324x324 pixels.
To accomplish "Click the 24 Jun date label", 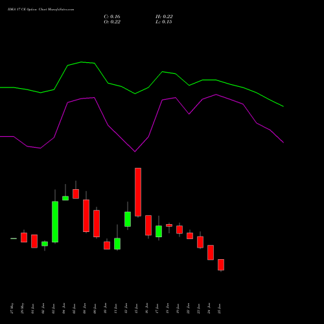I will coord(209,308).
